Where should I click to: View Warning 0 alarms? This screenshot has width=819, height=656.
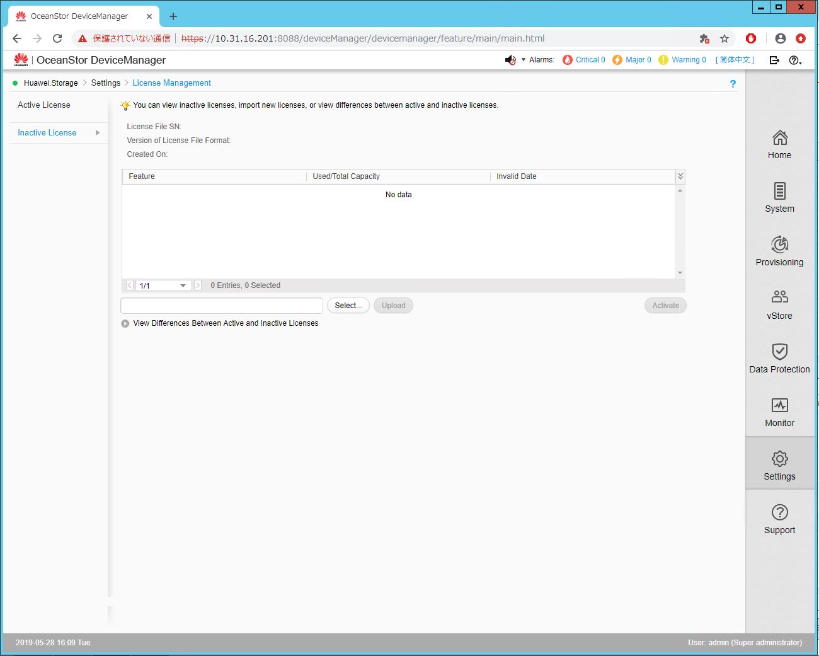(682, 60)
